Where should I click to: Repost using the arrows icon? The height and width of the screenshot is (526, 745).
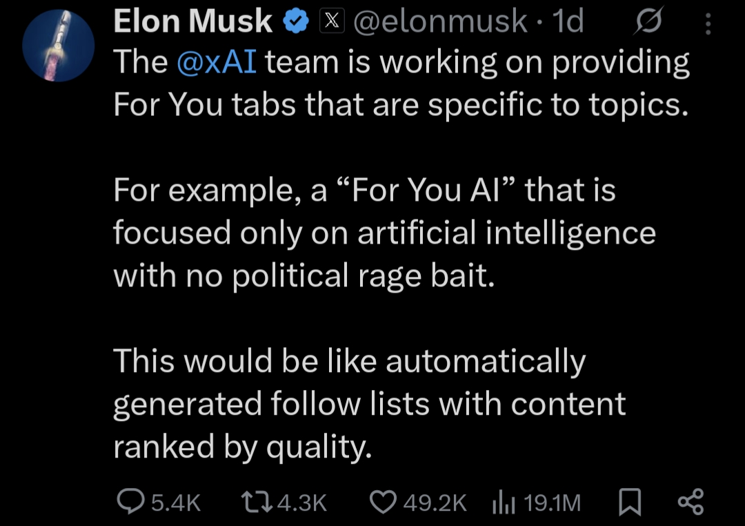pyautogui.click(x=255, y=502)
